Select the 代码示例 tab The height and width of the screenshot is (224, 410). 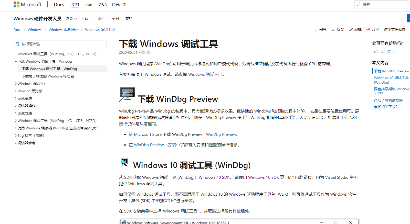pos(119,5)
